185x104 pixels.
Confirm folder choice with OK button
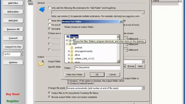[97, 75]
